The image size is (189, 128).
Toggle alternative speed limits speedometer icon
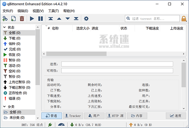pyautogui.click(x=61, y=125)
